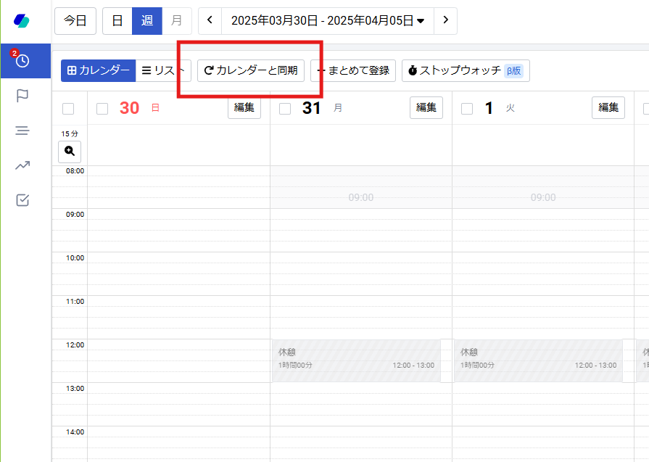Open the trend chart sidebar icon
The width and height of the screenshot is (649, 462).
coord(22,165)
